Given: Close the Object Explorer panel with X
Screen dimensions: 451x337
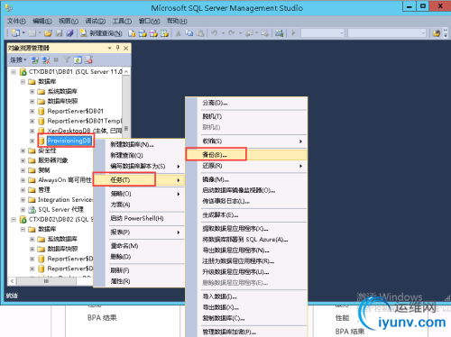Looking at the screenshot, I should coord(126,48).
